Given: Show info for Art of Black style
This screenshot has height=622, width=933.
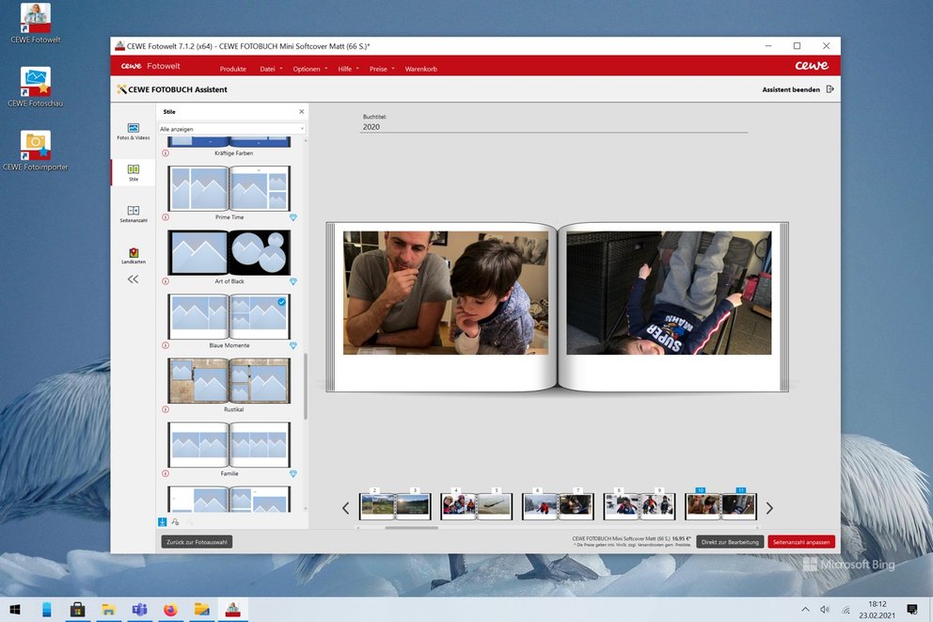Looking at the screenshot, I should pos(166,281).
